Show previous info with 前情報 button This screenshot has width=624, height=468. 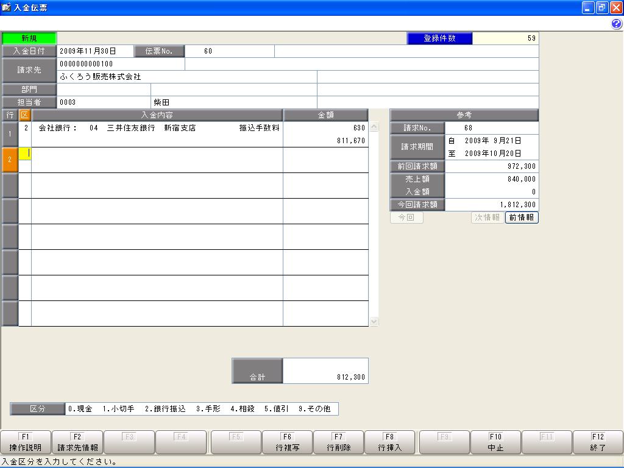pyautogui.click(x=522, y=218)
